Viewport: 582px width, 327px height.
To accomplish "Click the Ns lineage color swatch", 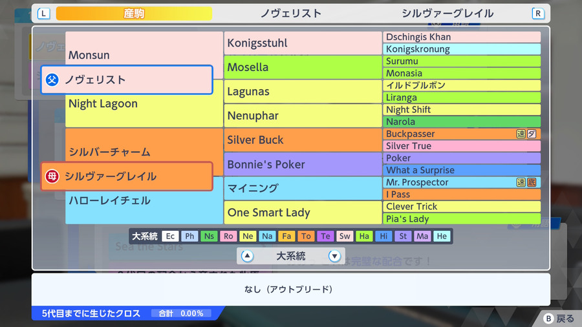I will click(209, 236).
